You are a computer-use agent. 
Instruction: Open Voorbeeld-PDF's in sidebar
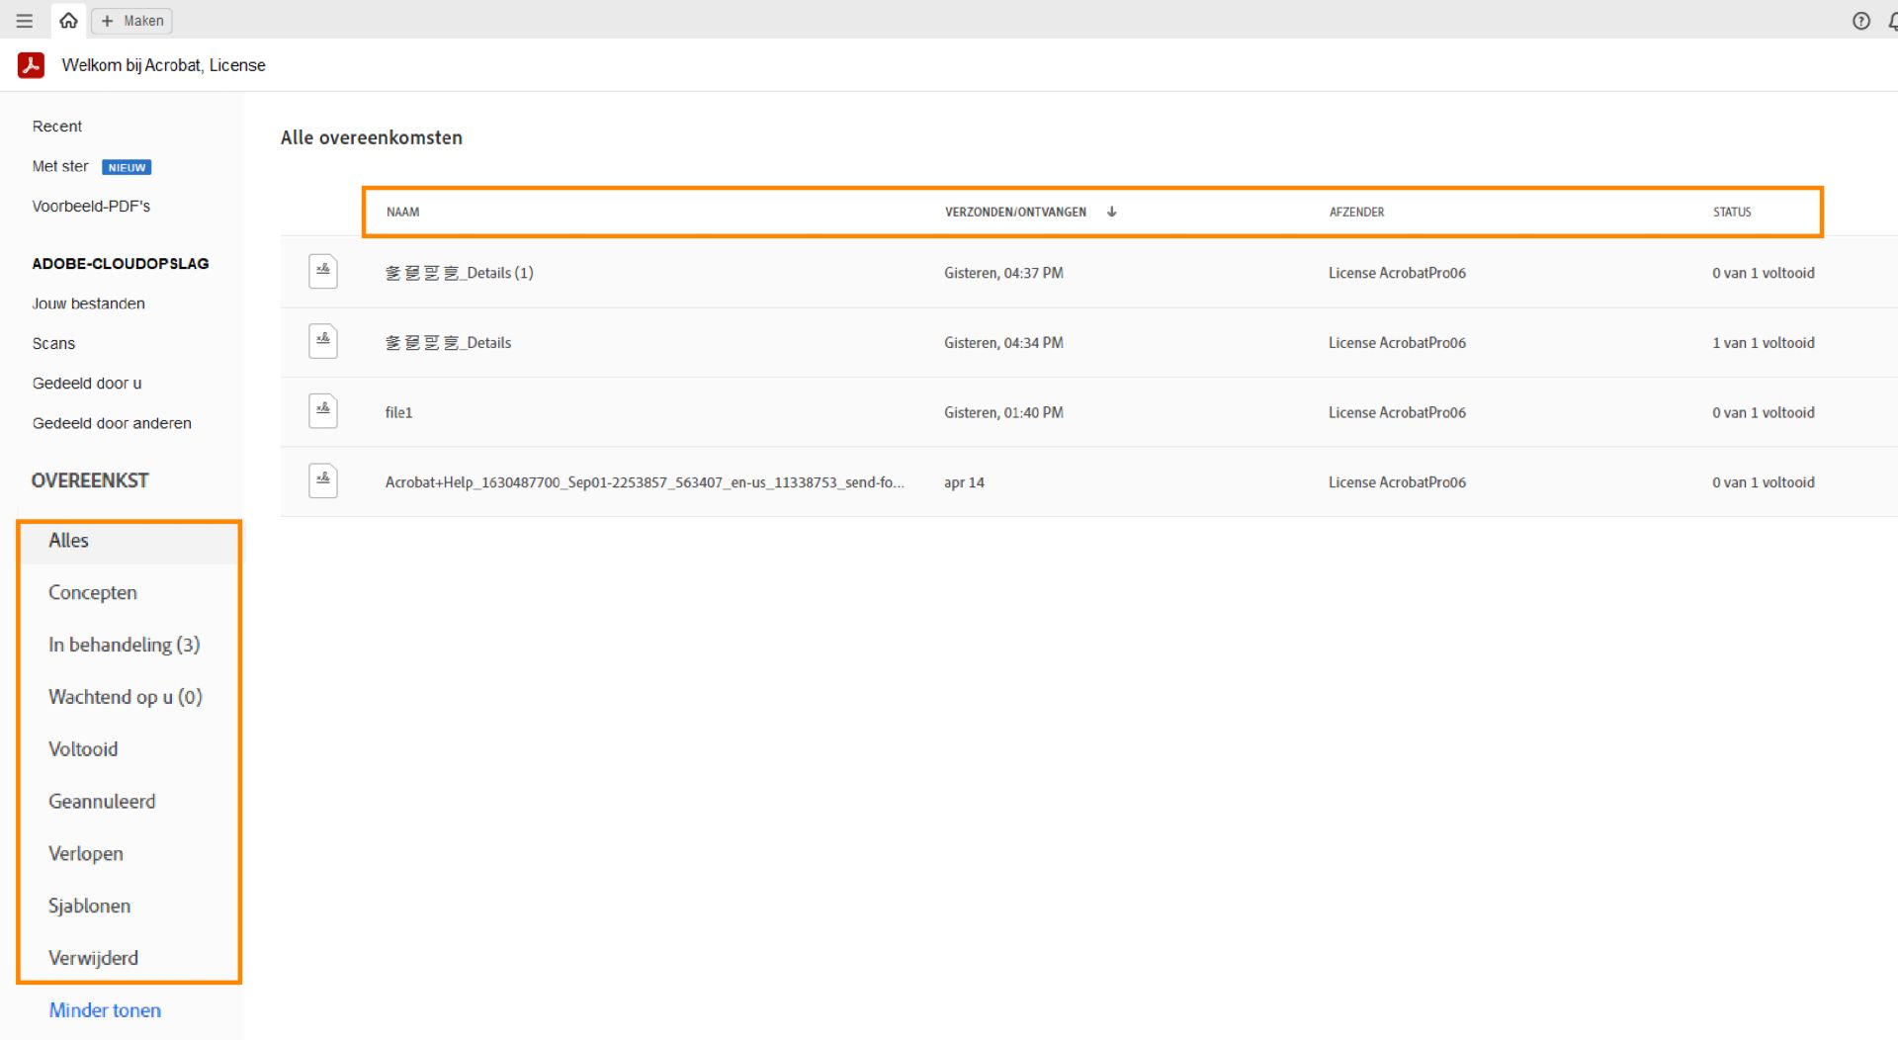(x=91, y=206)
